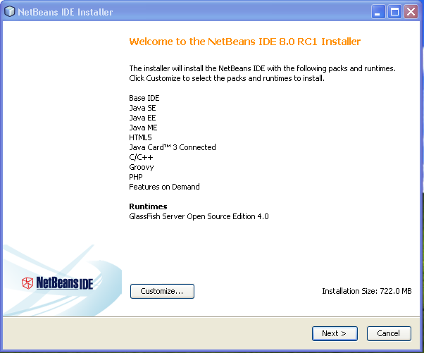
Task: Click the orange Welcome installer heading
Action: [244, 42]
